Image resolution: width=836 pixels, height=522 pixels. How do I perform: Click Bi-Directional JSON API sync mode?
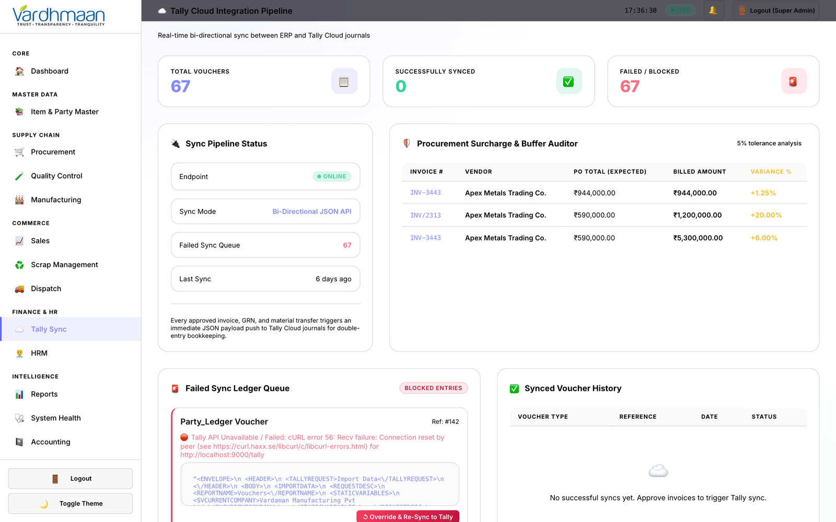pos(312,211)
